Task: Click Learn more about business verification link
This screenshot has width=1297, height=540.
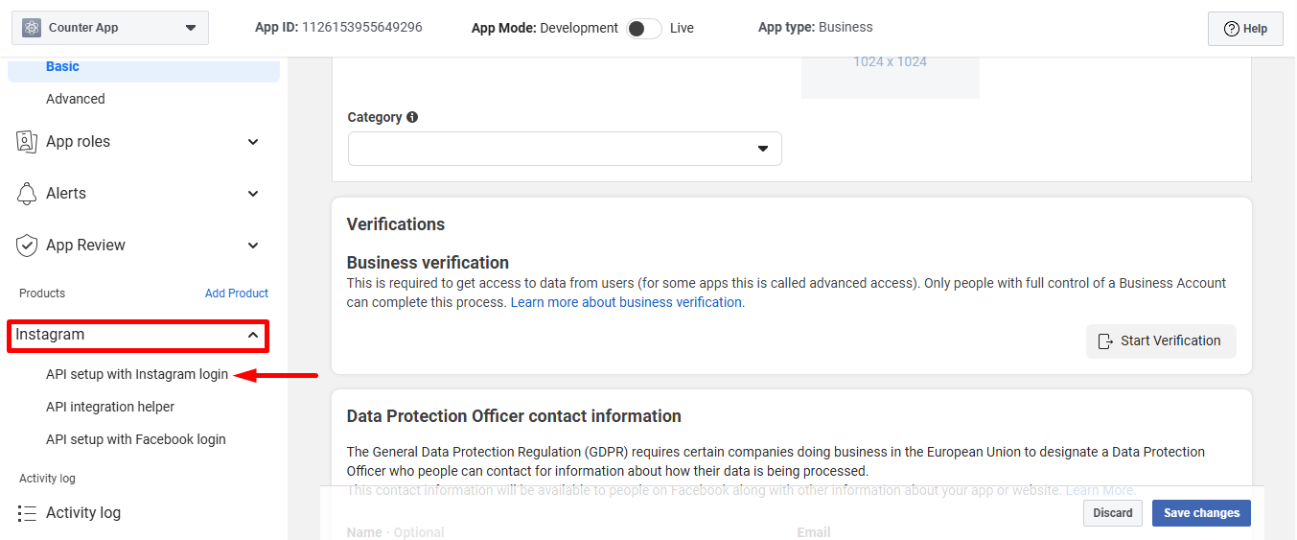Action: pos(627,302)
